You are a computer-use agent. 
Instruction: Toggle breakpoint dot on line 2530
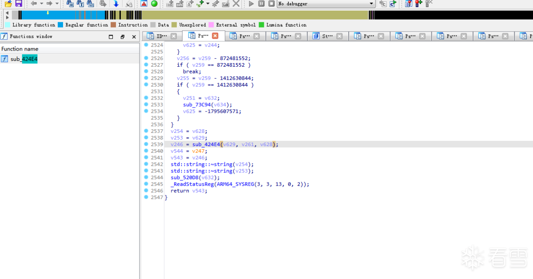pyautogui.click(x=146, y=84)
